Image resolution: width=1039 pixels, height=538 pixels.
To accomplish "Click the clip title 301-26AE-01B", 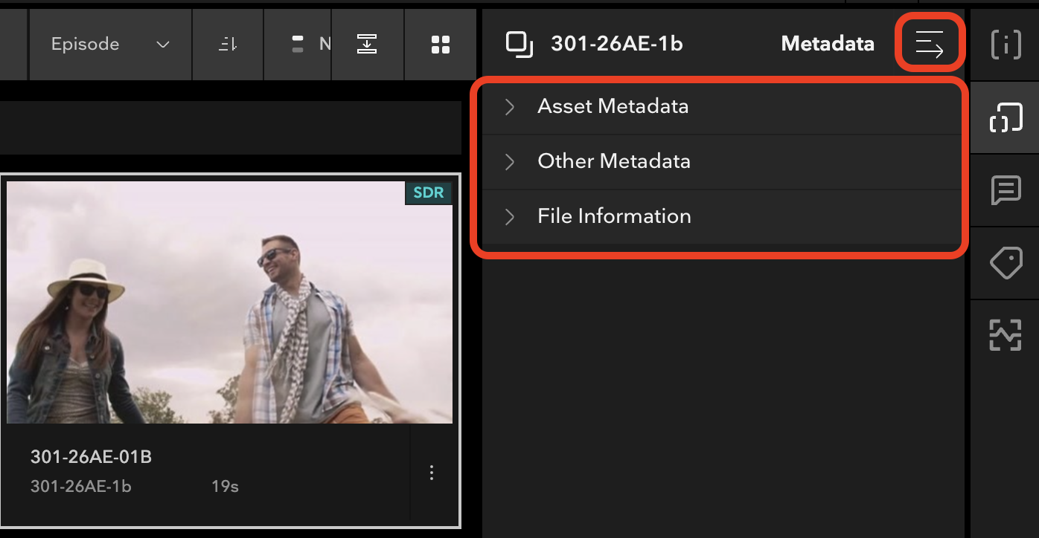I will coord(91,457).
